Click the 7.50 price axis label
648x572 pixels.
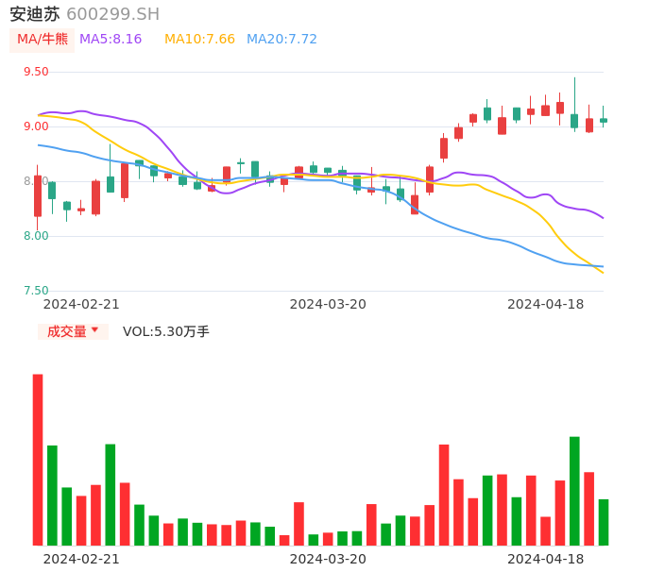[x=35, y=291]
